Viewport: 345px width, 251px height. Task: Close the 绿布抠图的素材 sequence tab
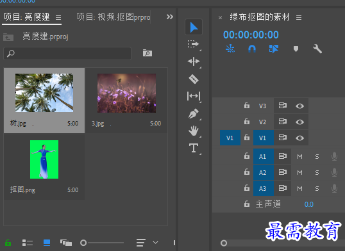pyautogui.click(x=220, y=17)
